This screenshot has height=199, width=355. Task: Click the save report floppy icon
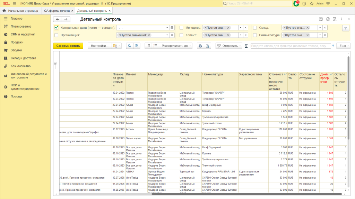click(x=321, y=19)
